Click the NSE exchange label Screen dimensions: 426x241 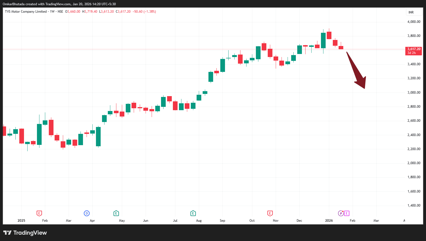pyautogui.click(x=60, y=12)
